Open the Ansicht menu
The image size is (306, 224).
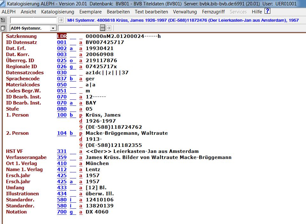pyautogui.click(x=28, y=12)
